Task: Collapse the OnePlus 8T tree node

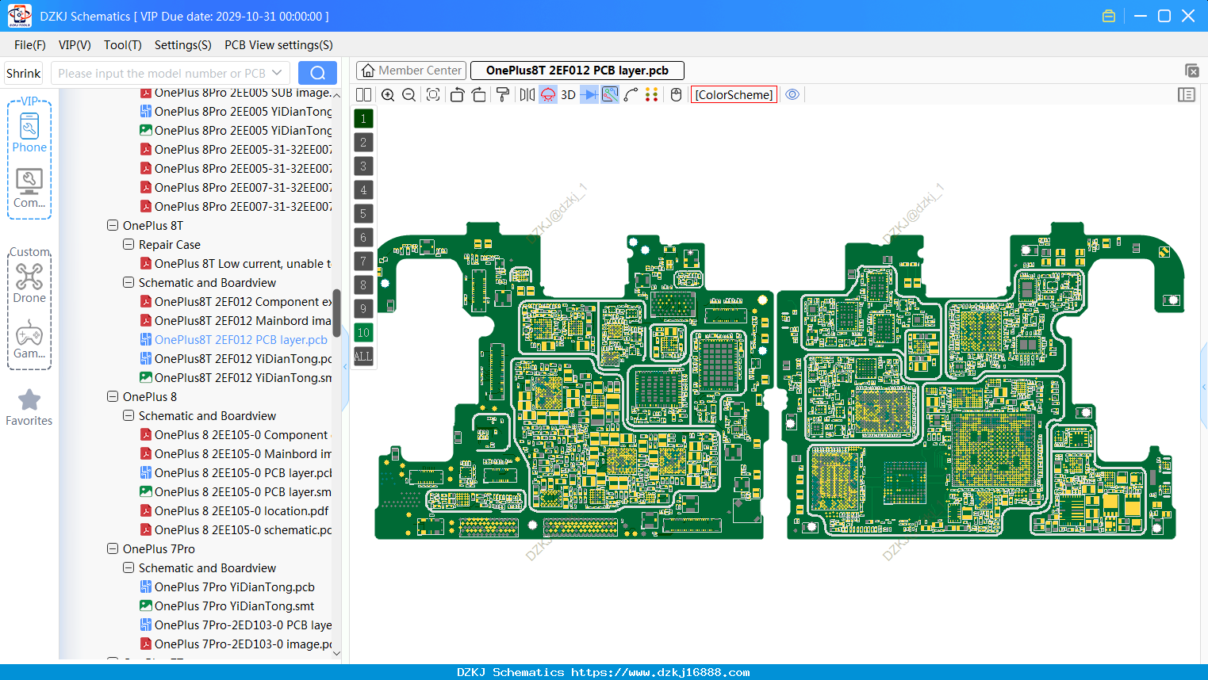Action: tap(113, 226)
